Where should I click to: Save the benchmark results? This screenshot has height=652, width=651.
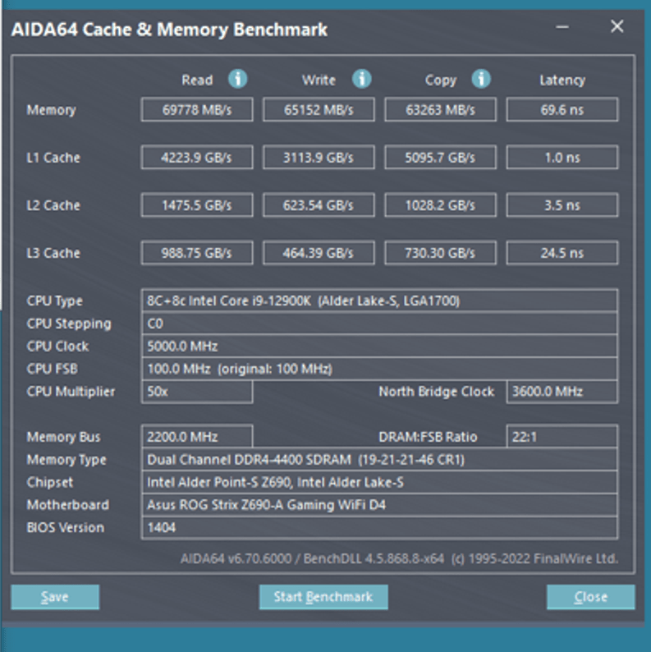click(x=55, y=597)
